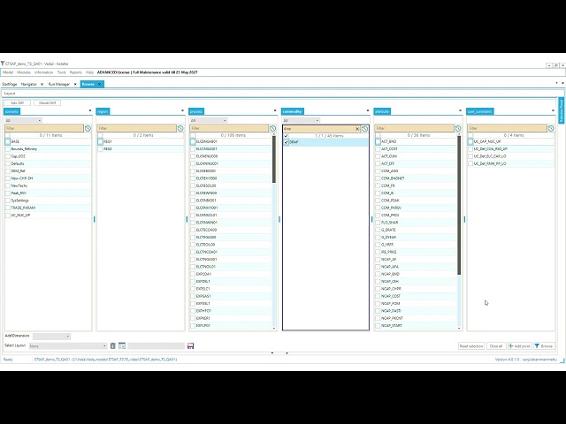This screenshot has height=424, width=566.
Task: Check the SysSettings scenario checkbox
Action: (8, 201)
